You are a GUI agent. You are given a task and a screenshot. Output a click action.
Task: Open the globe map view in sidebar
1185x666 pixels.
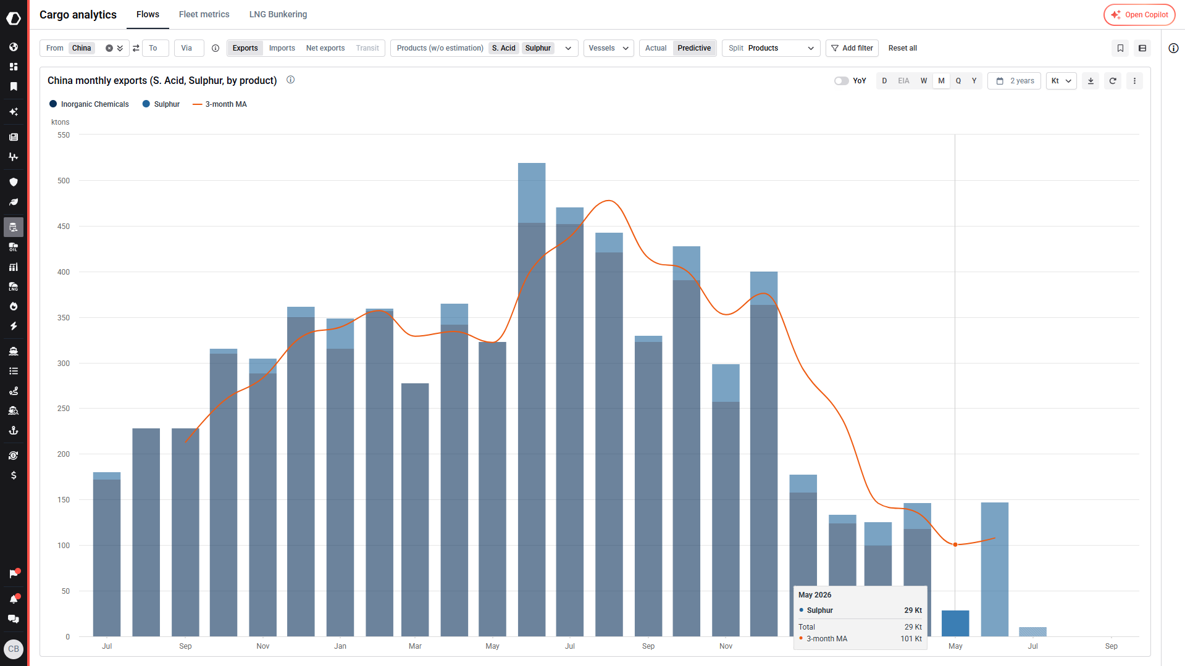coord(14,47)
